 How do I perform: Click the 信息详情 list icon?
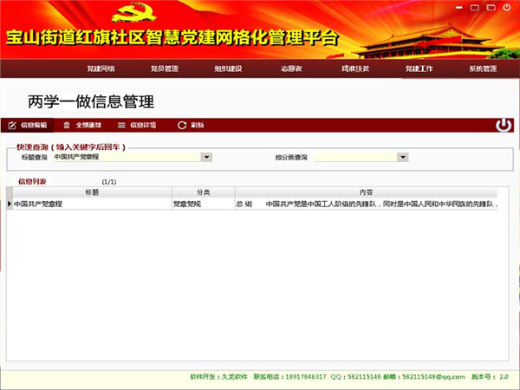pyautogui.click(x=121, y=126)
